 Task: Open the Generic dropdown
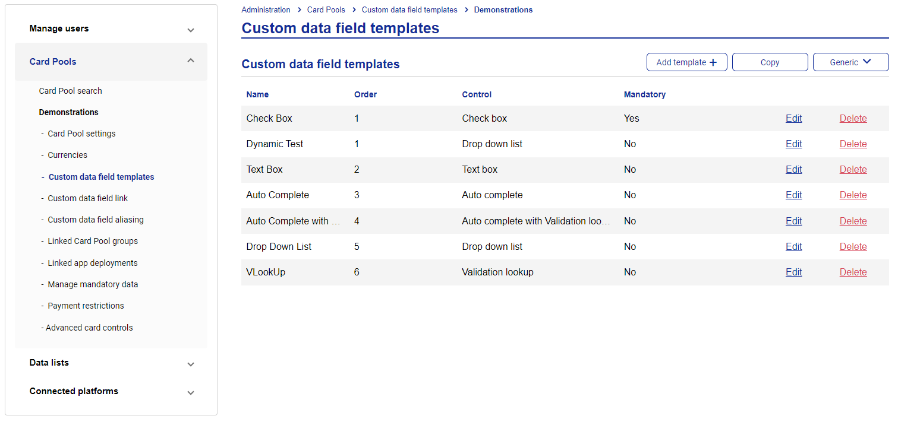pyautogui.click(x=850, y=62)
